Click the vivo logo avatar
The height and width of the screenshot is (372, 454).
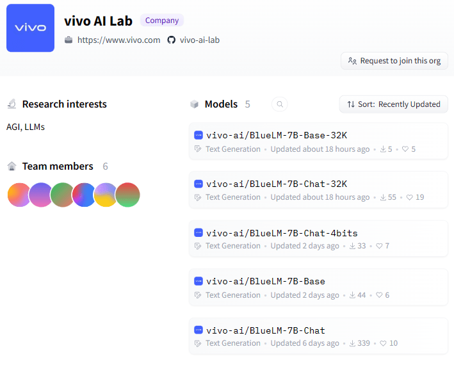30,28
